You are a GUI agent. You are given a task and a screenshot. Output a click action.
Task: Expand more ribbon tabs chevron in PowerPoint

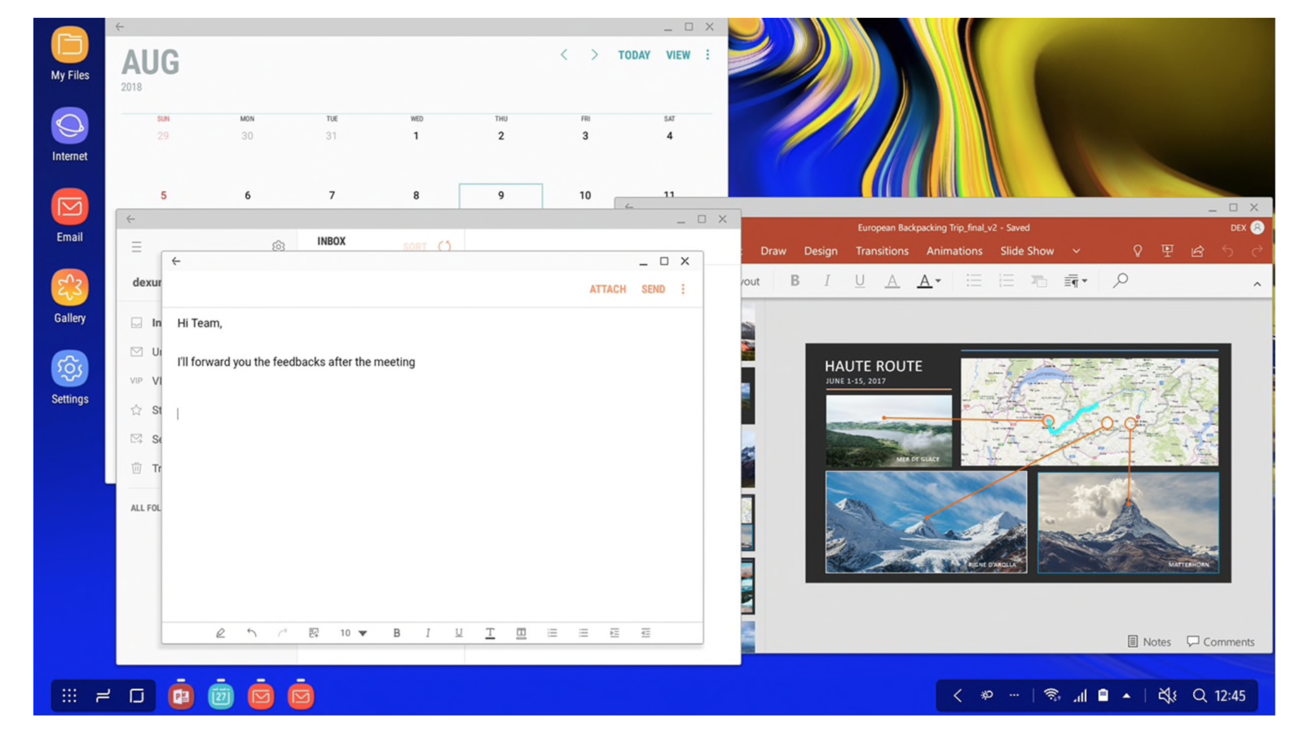coord(1076,251)
